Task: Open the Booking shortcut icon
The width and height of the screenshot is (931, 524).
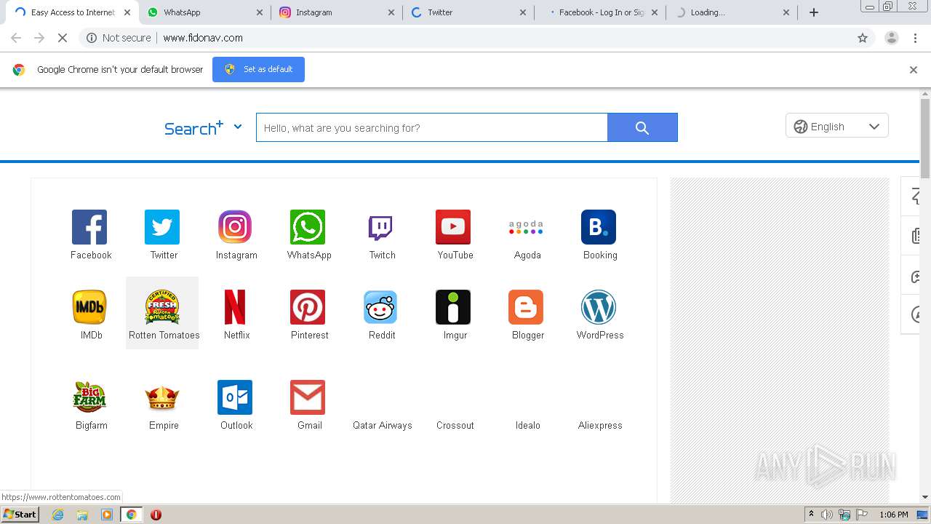Action: 599,227
